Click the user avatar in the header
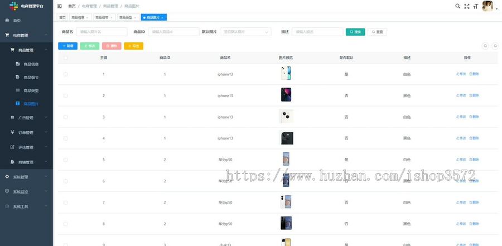The height and width of the screenshot is (246, 502). [487, 6]
